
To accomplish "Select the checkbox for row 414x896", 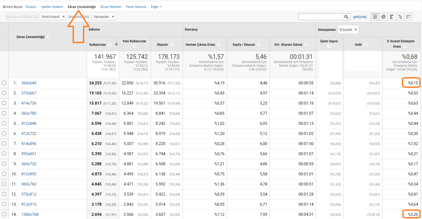I will (4, 143).
